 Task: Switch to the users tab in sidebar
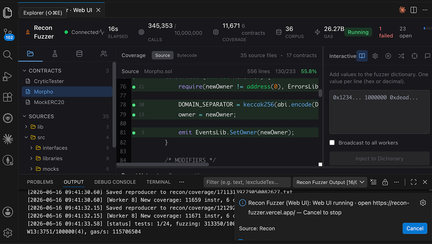(104, 54)
